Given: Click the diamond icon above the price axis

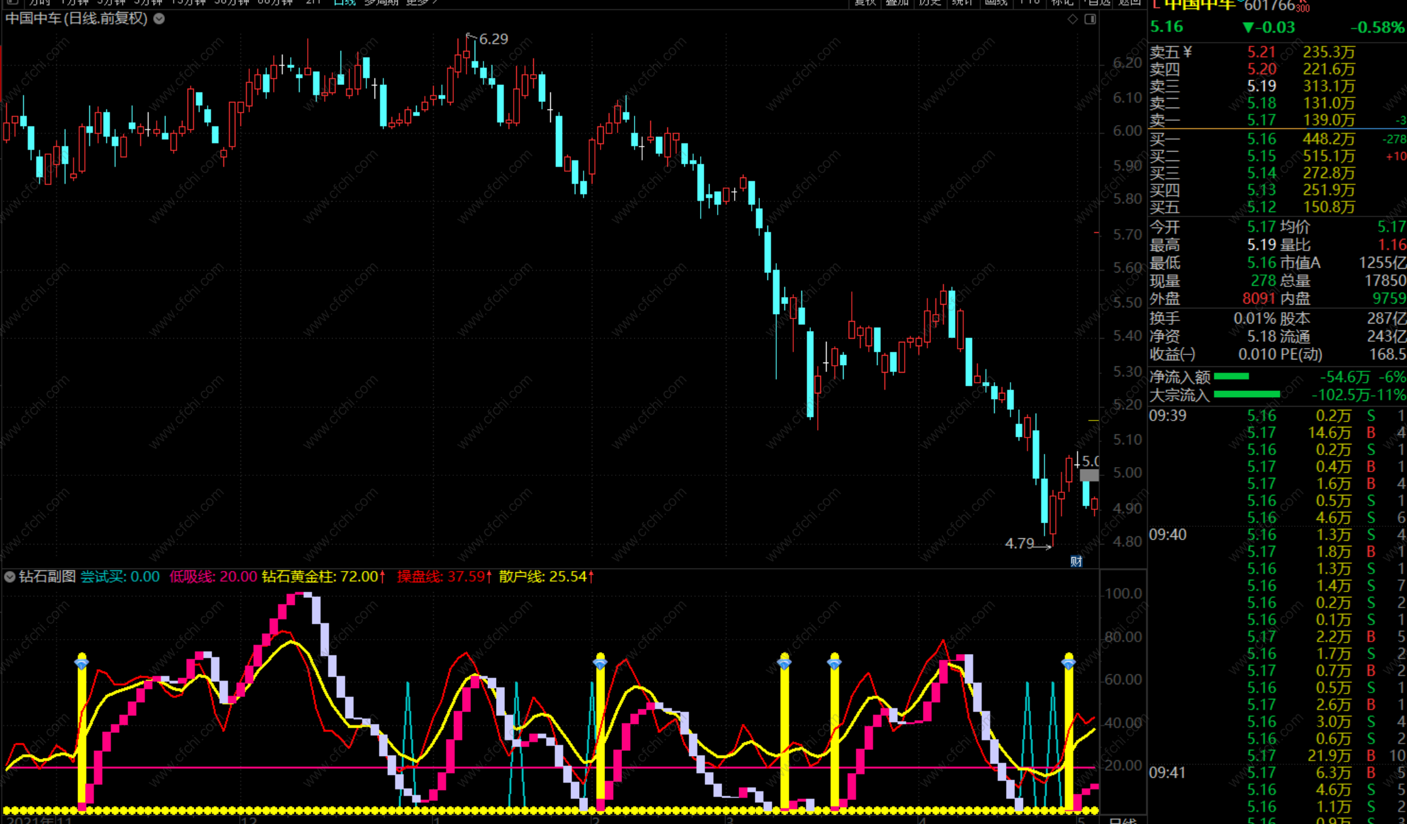Looking at the screenshot, I should tap(1073, 20).
